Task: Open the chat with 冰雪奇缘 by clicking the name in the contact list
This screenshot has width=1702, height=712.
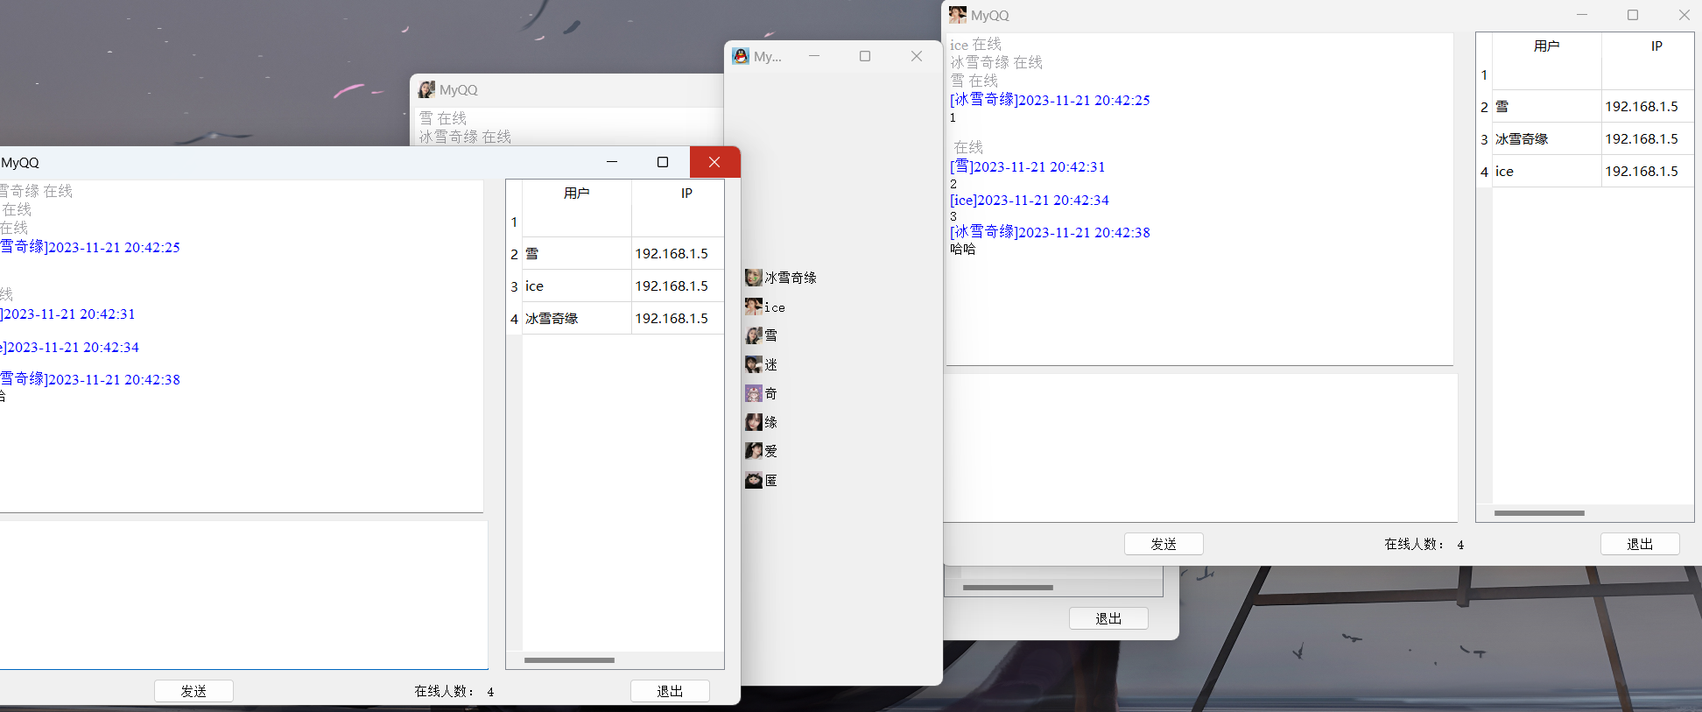Action: (791, 278)
